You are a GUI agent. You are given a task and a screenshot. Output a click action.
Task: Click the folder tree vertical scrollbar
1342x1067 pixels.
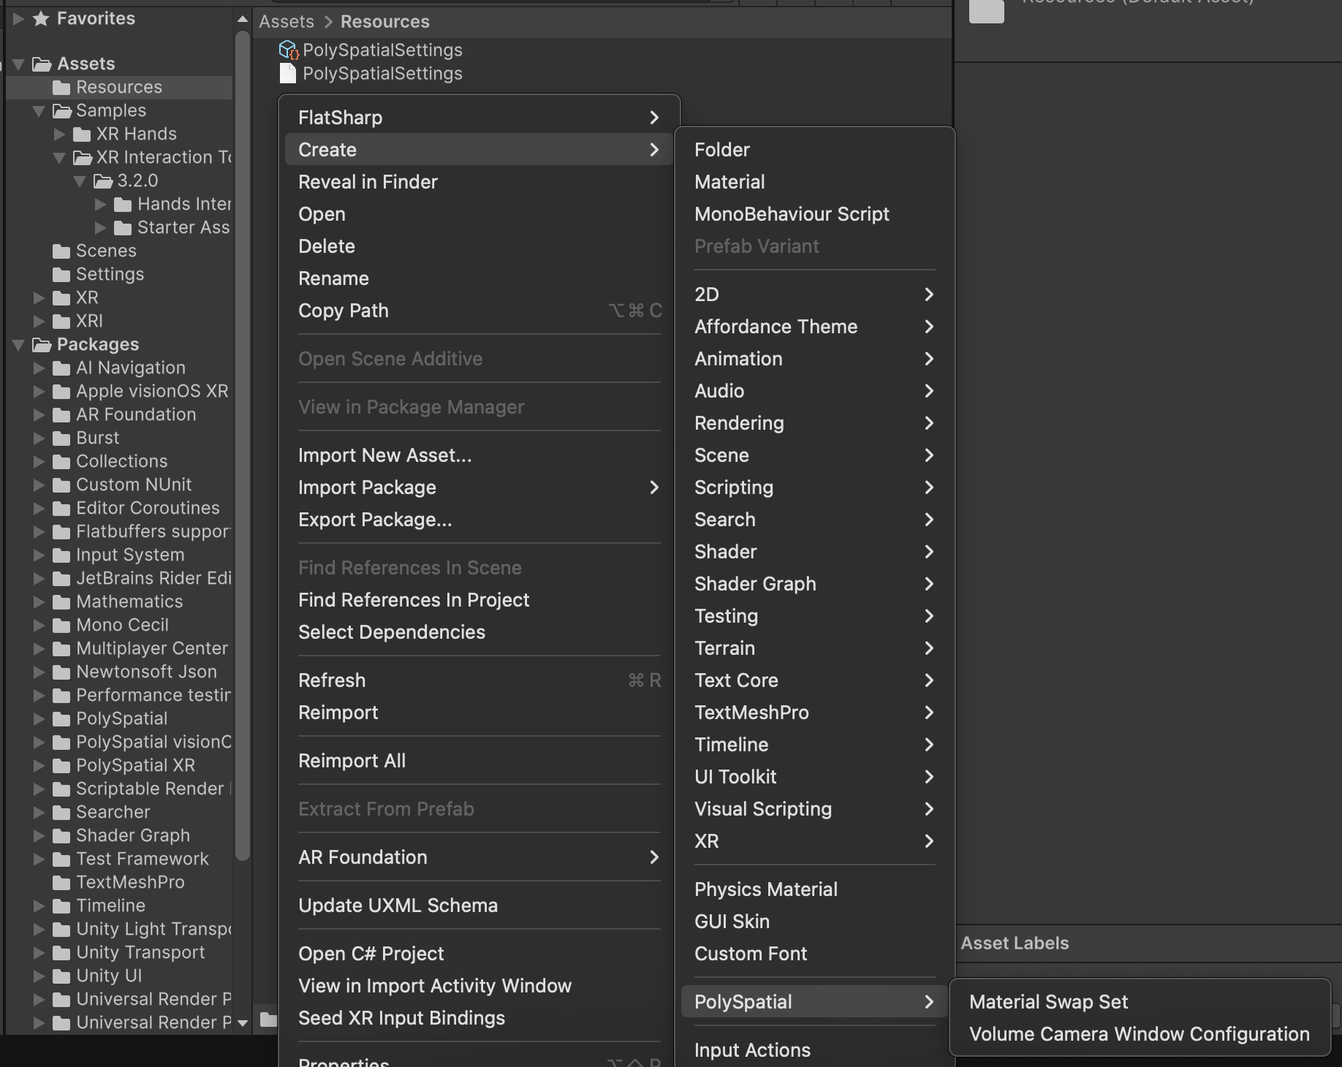pos(243,446)
